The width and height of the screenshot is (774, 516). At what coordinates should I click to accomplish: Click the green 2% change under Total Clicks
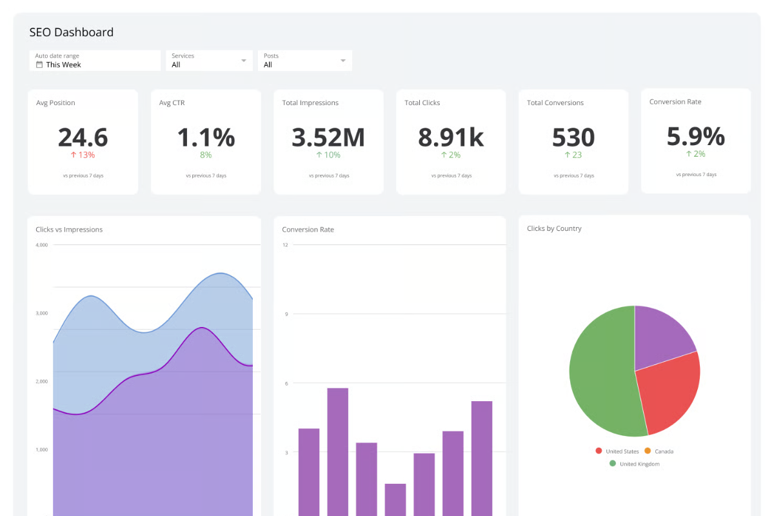click(x=450, y=155)
